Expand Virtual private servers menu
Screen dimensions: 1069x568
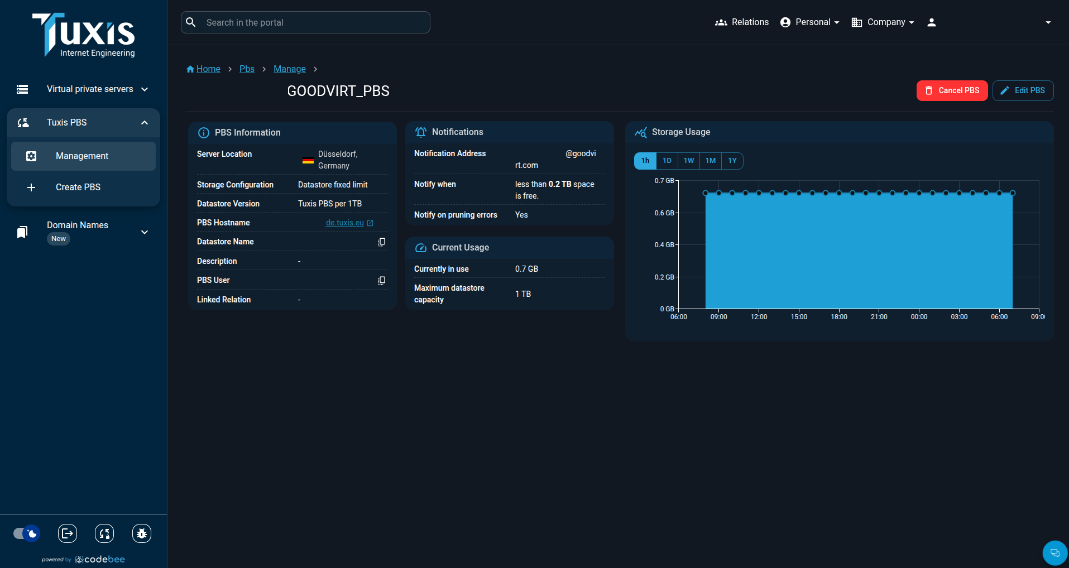145,89
